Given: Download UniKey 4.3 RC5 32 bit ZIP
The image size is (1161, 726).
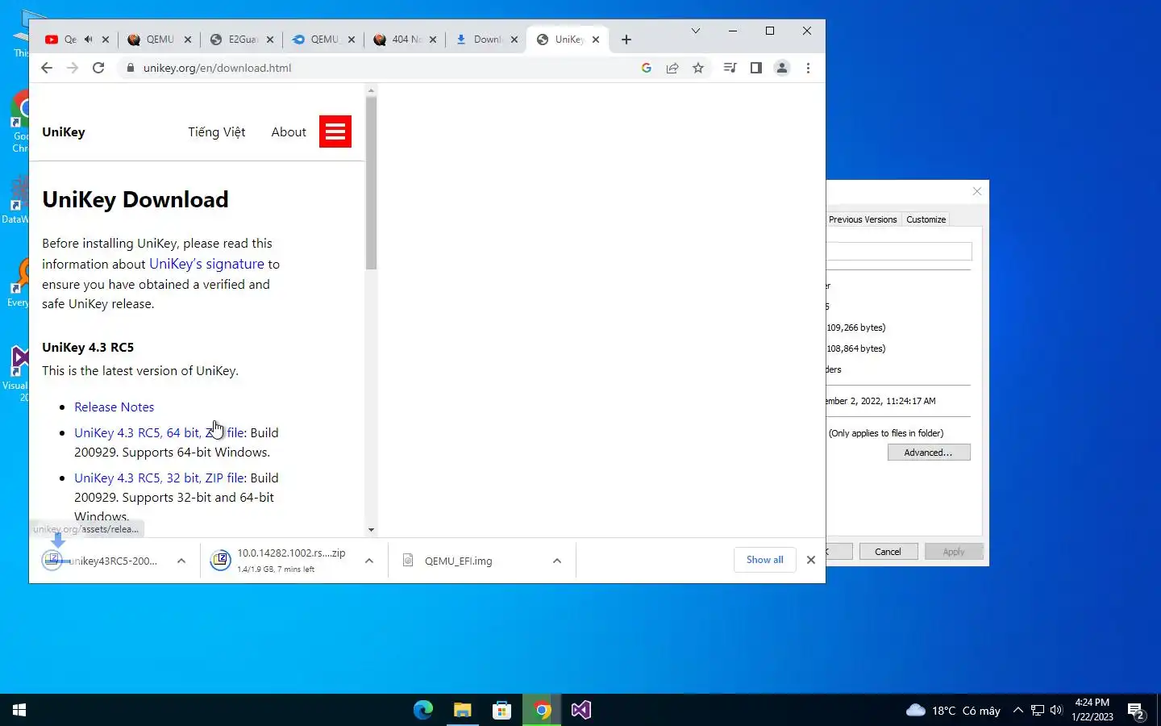Looking at the screenshot, I should click(x=160, y=478).
